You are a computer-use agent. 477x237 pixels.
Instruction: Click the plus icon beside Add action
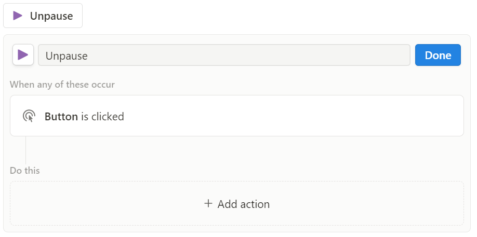(x=208, y=203)
